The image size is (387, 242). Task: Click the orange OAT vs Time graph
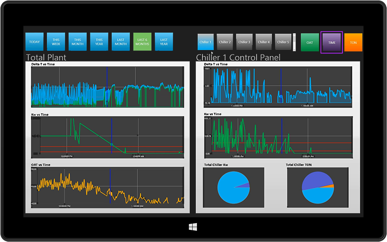click(107, 188)
